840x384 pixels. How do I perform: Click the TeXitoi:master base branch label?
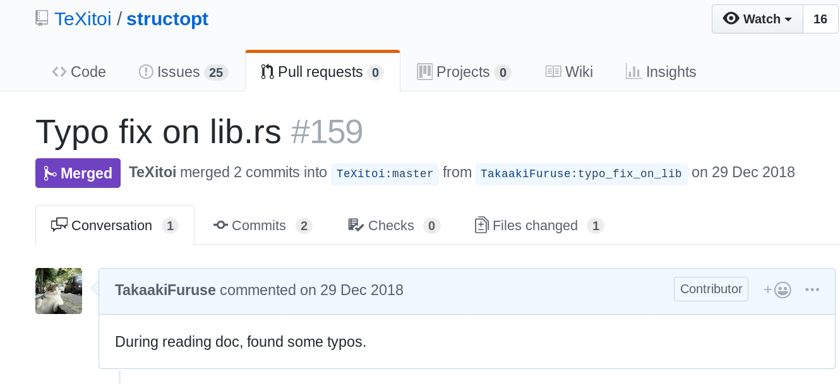[385, 173]
